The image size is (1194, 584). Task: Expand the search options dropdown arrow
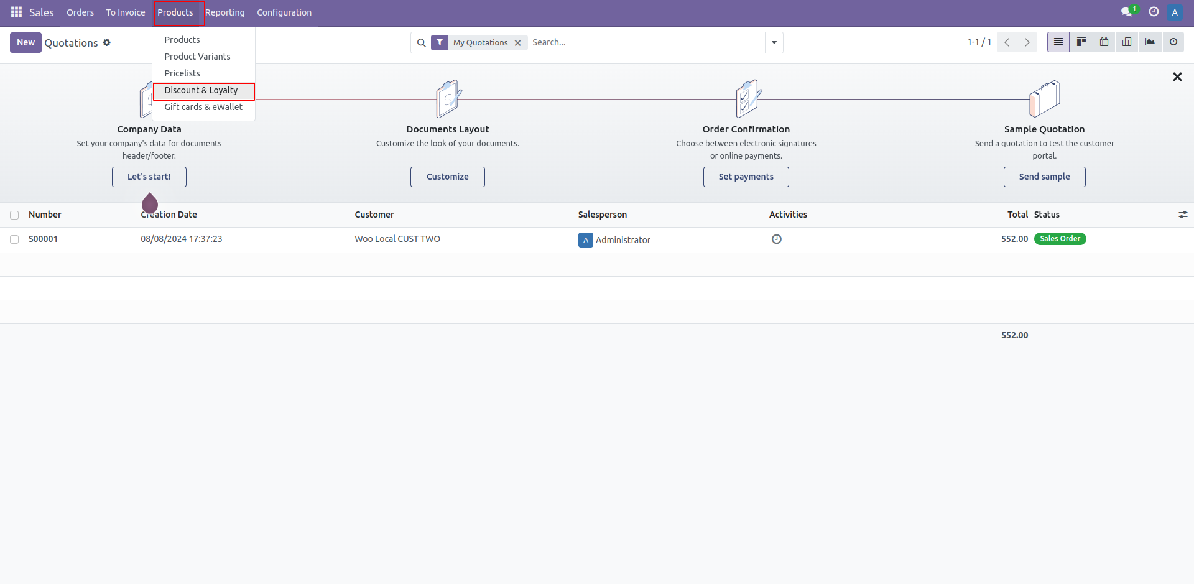[774, 42]
